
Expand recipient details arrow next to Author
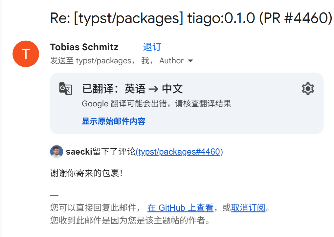click(190, 61)
